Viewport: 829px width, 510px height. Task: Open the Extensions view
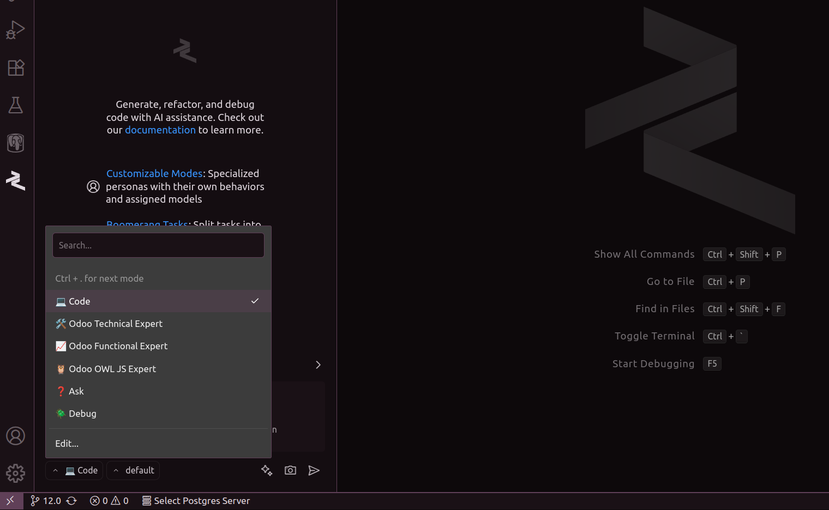pyautogui.click(x=15, y=68)
